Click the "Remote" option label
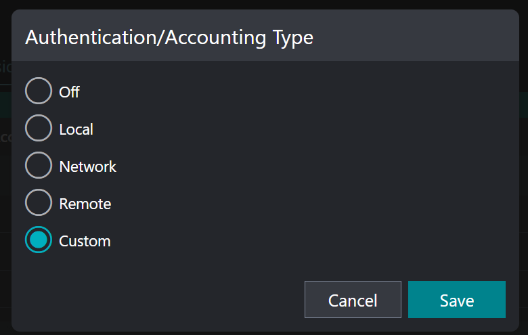This screenshot has height=335, width=528. 85,203
